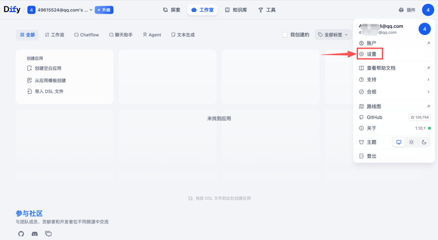Image resolution: width=438 pixels, height=240 pixels.
Task: Open 设置 from the account menu
Action: [370, 54]
